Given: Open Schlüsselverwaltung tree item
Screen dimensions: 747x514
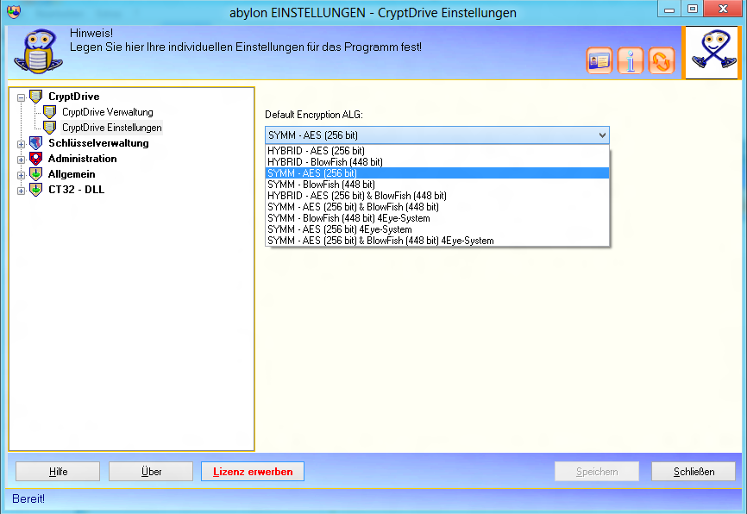Looking at the screenshot, I should pos(98,143).
